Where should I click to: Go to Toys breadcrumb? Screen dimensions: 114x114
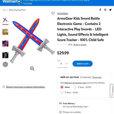4,10
